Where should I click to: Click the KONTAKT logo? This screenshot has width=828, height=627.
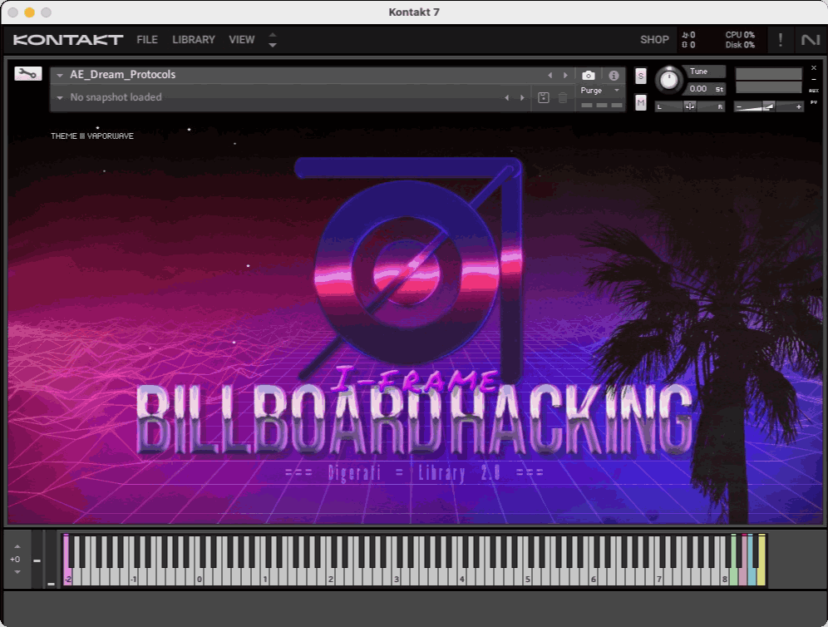tap(67, 40)
